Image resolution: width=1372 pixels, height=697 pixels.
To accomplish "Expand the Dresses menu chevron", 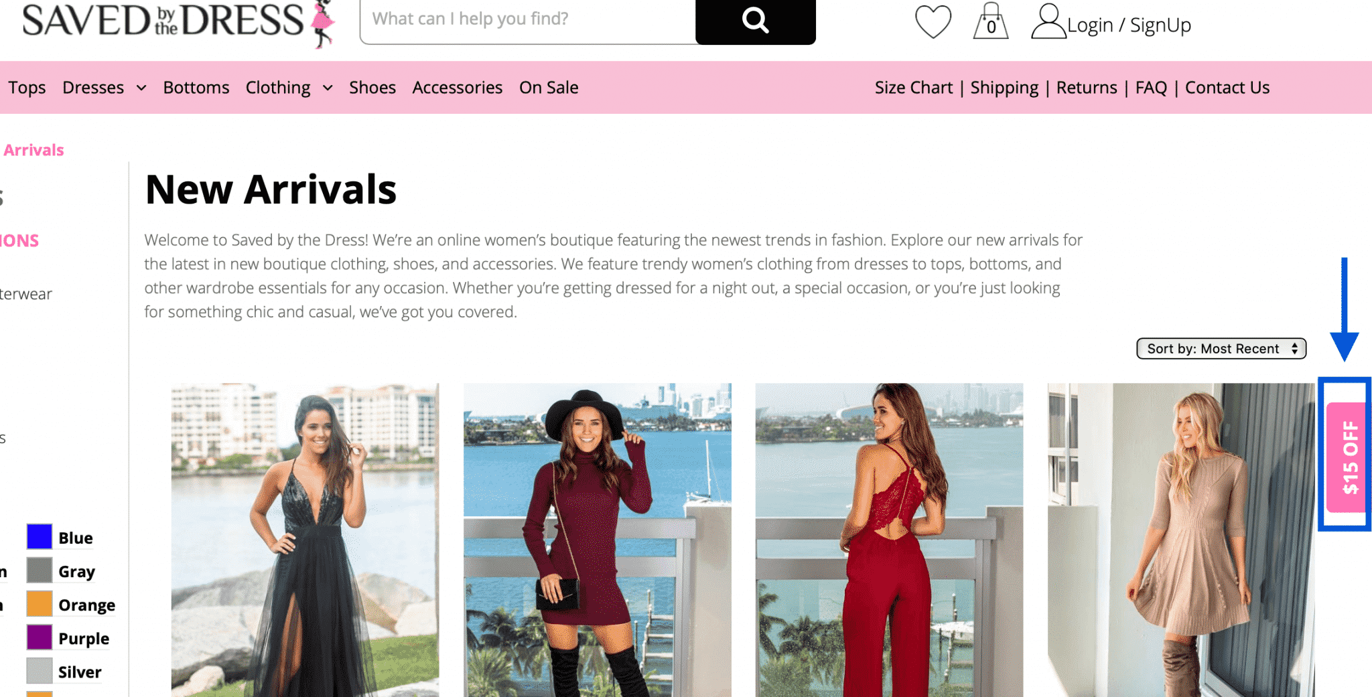I will [141, 88].
